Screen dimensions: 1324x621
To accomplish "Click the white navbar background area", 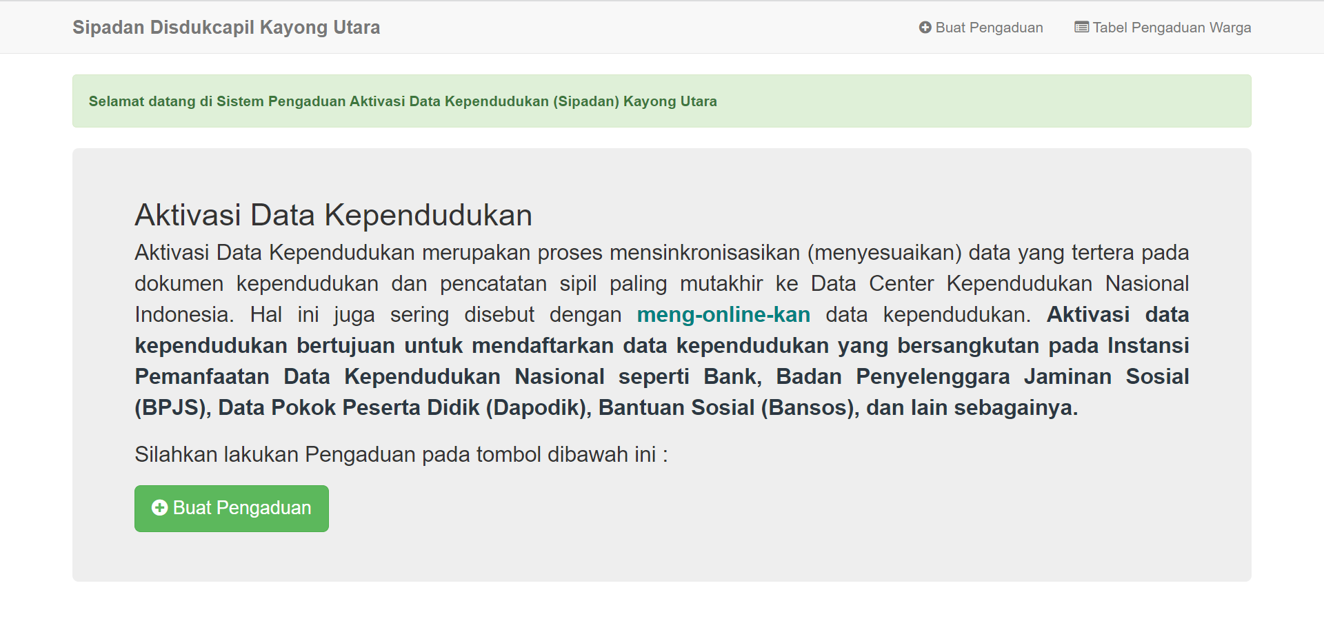I will click(x=621, y=28).
